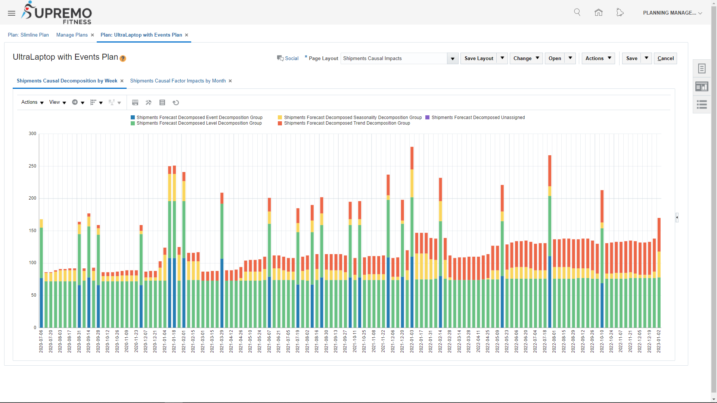The height and width of the screenshot is (403, 717).
Task: Open the side panel document icon
Action: [702, 69]
